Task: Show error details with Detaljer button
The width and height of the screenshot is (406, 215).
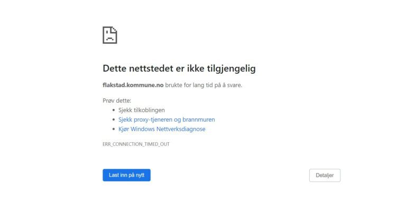Action: pos(325,175)
